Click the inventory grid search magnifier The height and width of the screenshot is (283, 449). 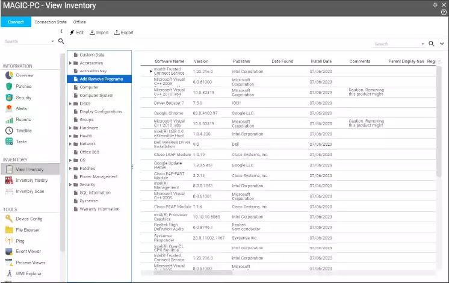[432, 44]
